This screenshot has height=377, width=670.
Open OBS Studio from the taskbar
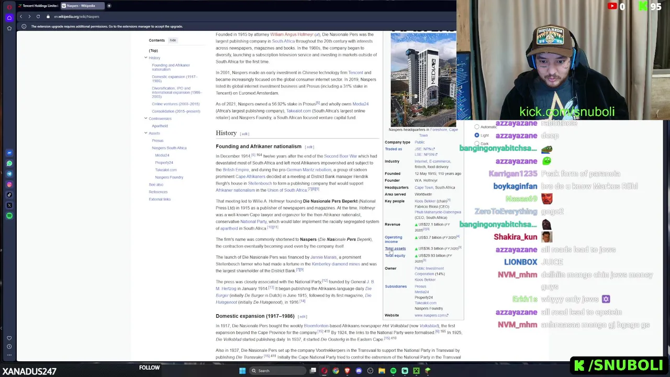370,371
